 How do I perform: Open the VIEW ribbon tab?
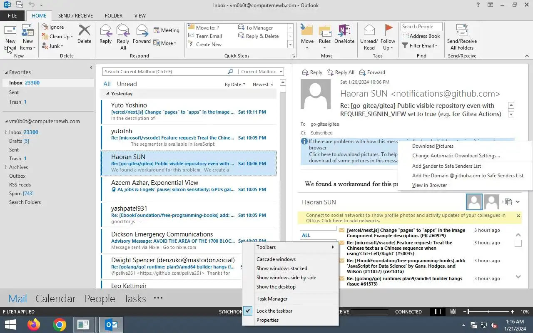click(x=140, y=16)
